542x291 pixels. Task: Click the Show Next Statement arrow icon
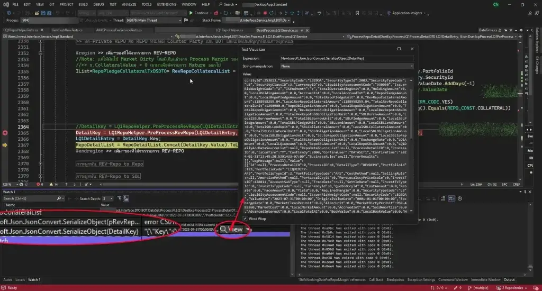point(279,13)
